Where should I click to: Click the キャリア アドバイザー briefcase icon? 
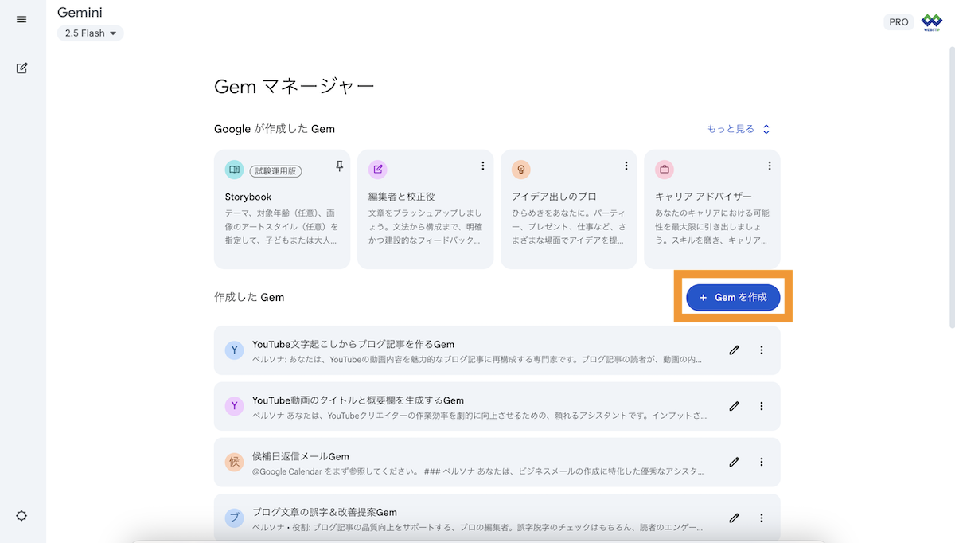(664, 169)
